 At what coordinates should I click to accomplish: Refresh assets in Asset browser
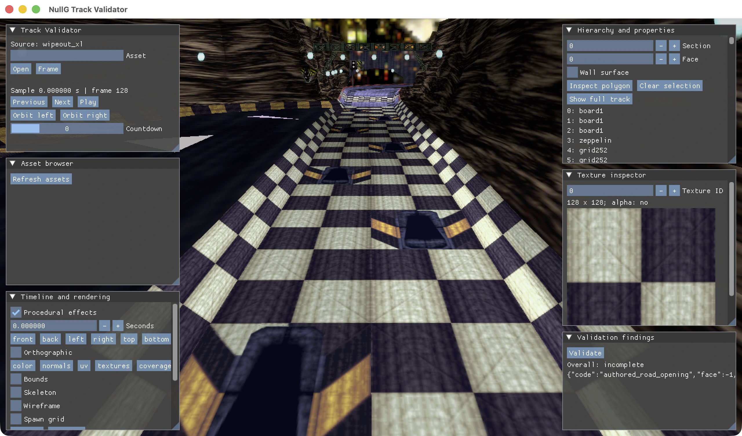[41, 179]
